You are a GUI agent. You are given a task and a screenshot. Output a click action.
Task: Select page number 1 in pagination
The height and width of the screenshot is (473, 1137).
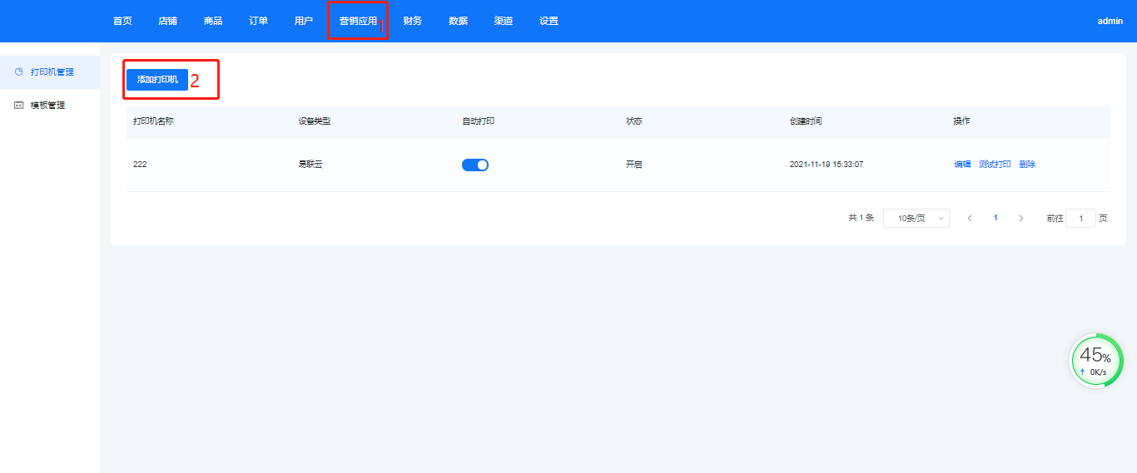coord(995,218)
